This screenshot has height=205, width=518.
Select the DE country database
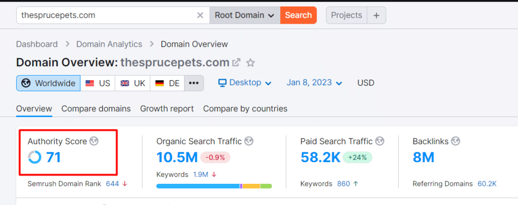tap(167, 83)
